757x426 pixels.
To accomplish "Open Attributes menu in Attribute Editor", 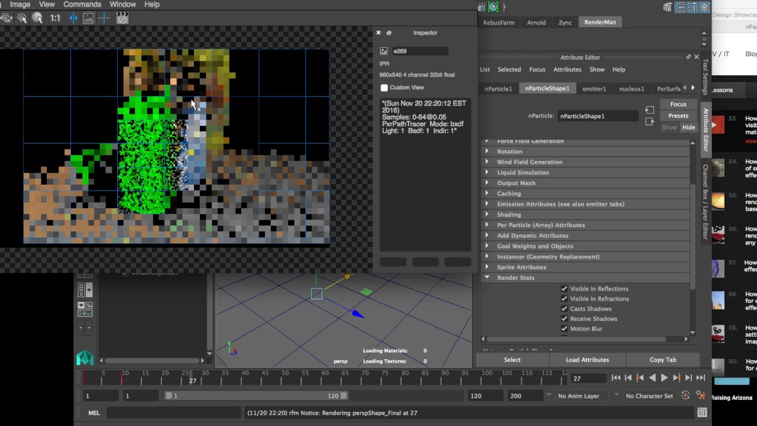I will tap(567, 69).
